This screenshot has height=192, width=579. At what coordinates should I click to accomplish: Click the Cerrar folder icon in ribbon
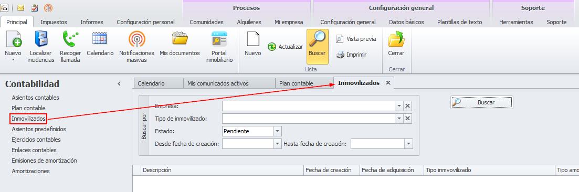click(396, 39)
